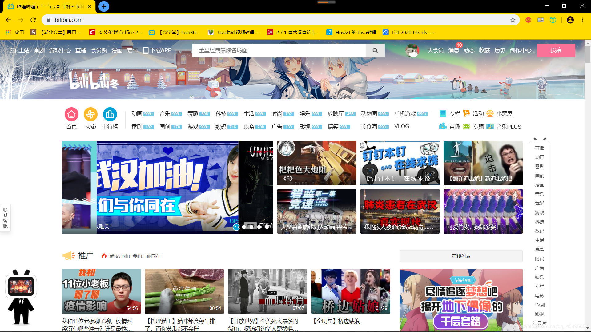The height and width of the screenshot is (332, 591).
Task: Open Chrome three-dot menu
Action: (582, 20)
